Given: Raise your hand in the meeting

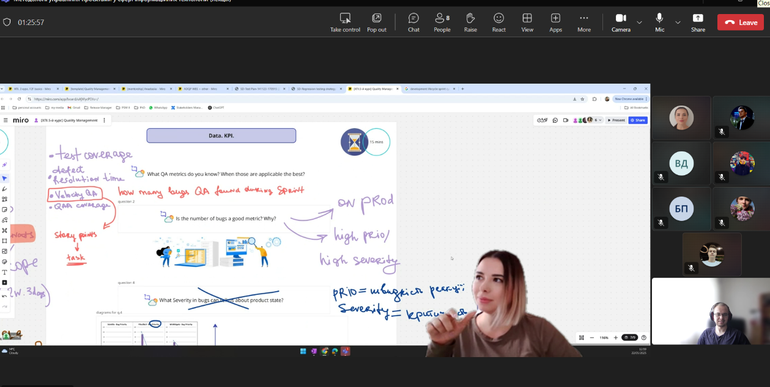Looking at the screenshot, I should click(x=470, y=22).
